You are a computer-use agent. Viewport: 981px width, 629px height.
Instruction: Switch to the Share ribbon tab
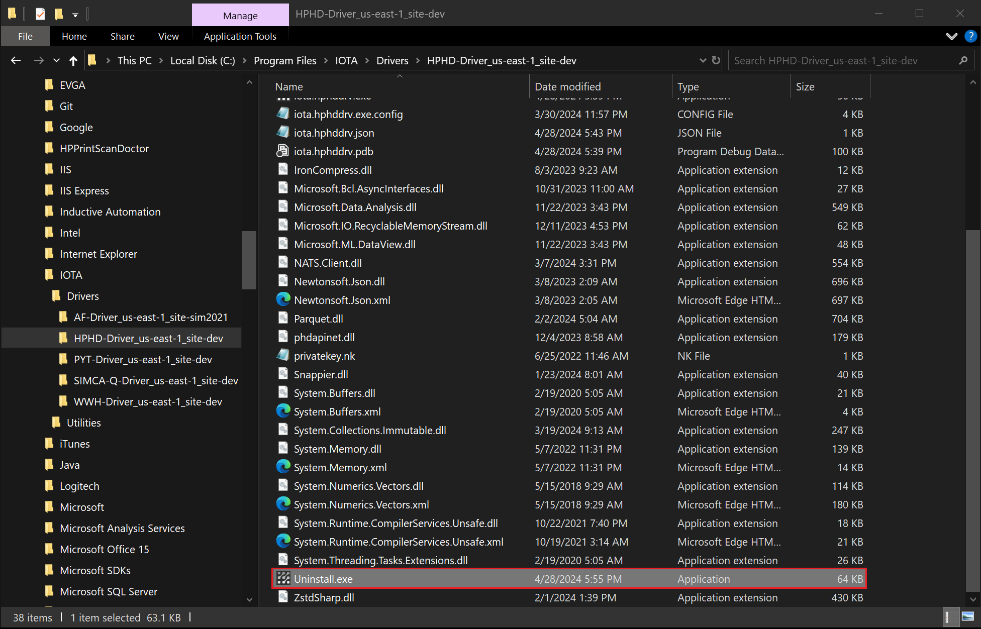[x=122, y=36]
